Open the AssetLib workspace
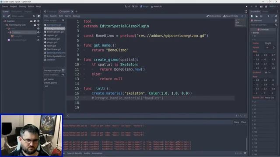 click(157, 7)
